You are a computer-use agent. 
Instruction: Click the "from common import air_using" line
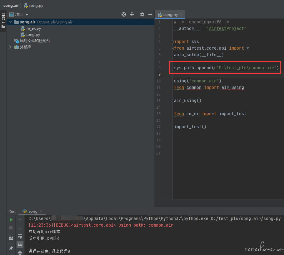tap(209, 88)
